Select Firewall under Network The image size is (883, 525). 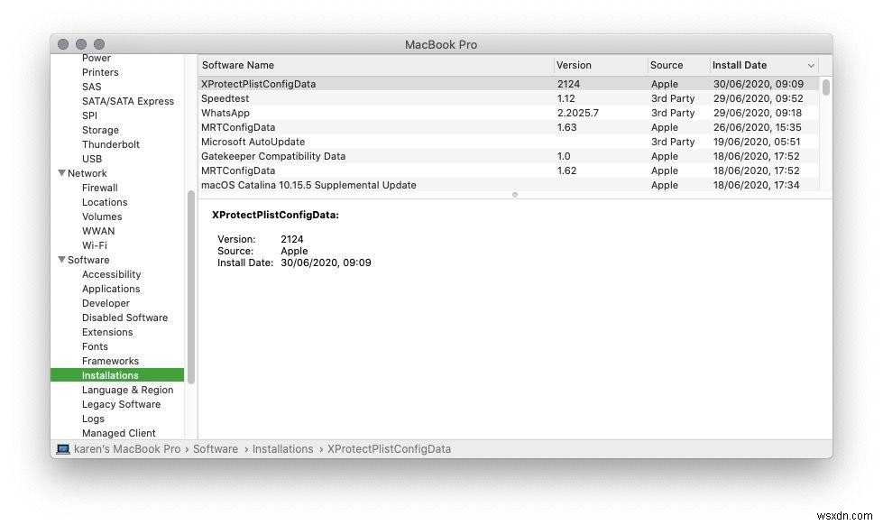pyautogui.click(x=99, y=188)
